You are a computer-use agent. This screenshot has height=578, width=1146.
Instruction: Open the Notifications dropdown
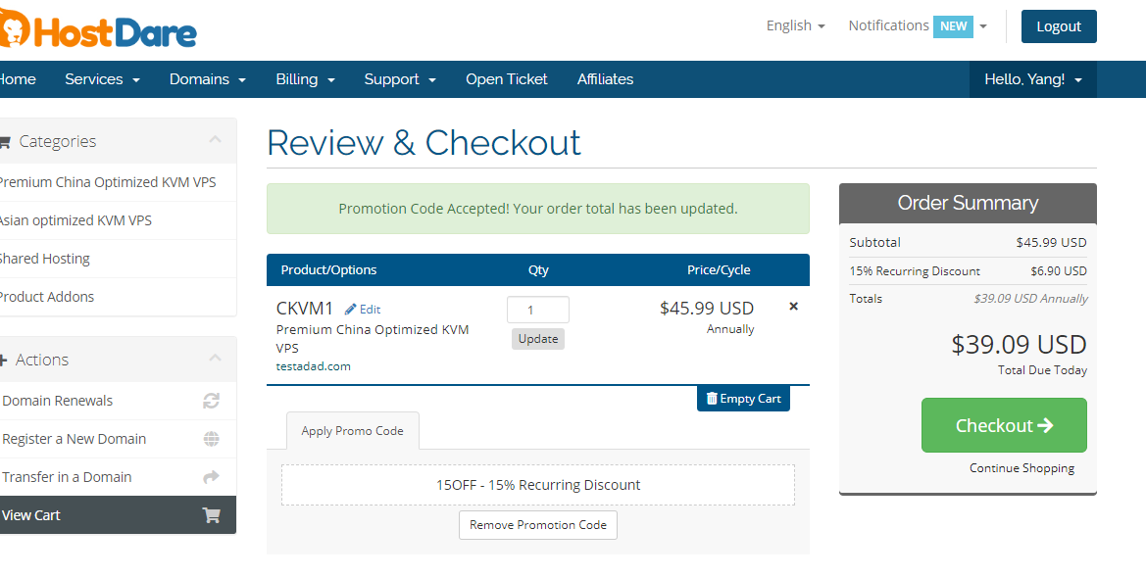click(x=917, y=26)
